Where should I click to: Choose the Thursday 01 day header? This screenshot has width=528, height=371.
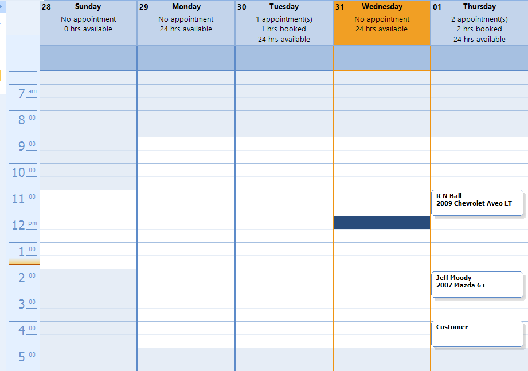(x=479, y=23)
